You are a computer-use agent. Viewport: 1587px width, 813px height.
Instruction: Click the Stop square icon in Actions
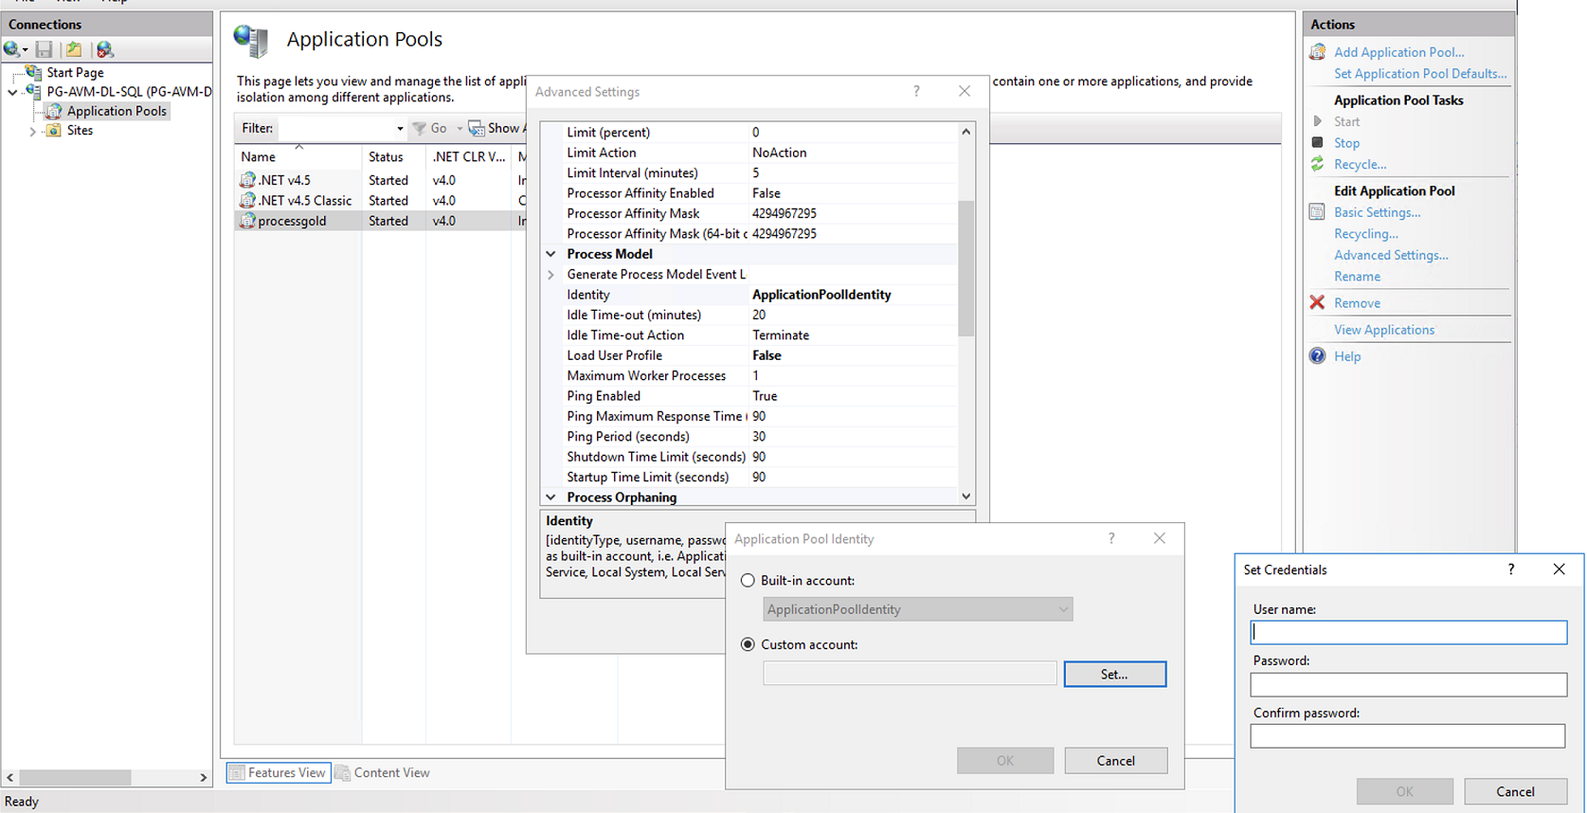coord(1317,142)
